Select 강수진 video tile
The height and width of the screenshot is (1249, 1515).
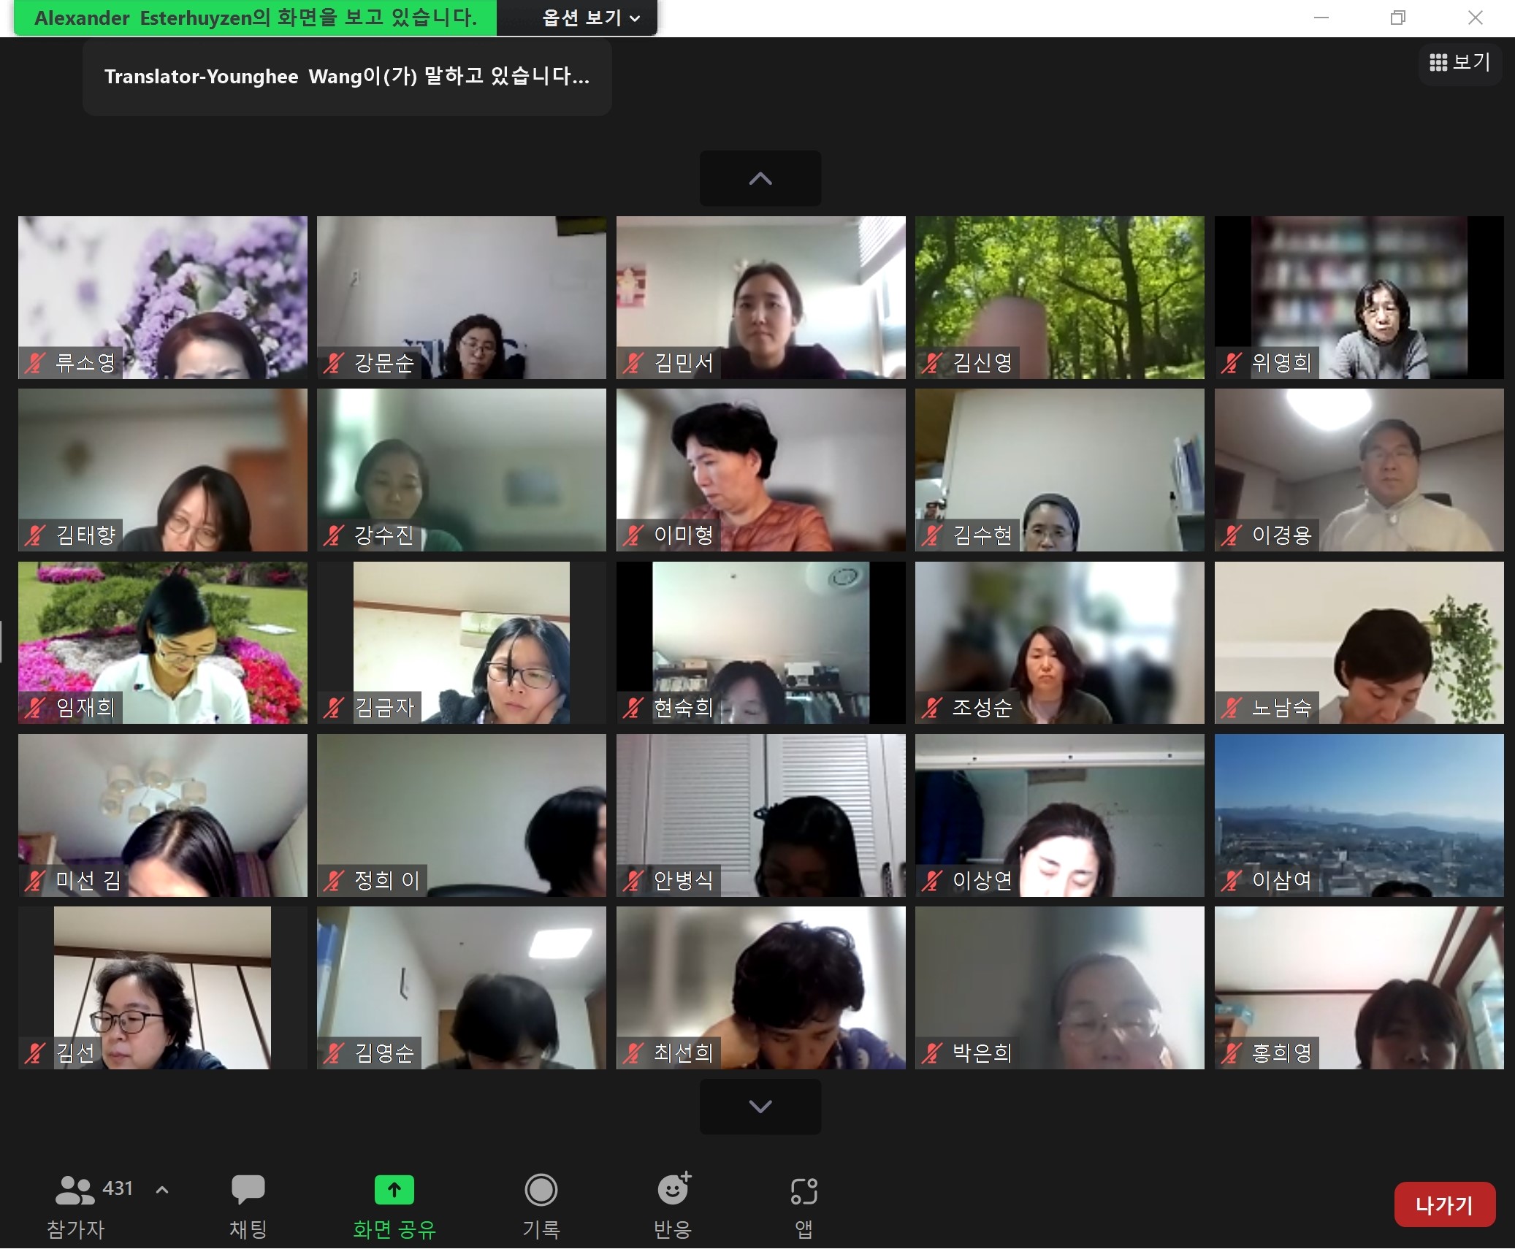(462, 470)
